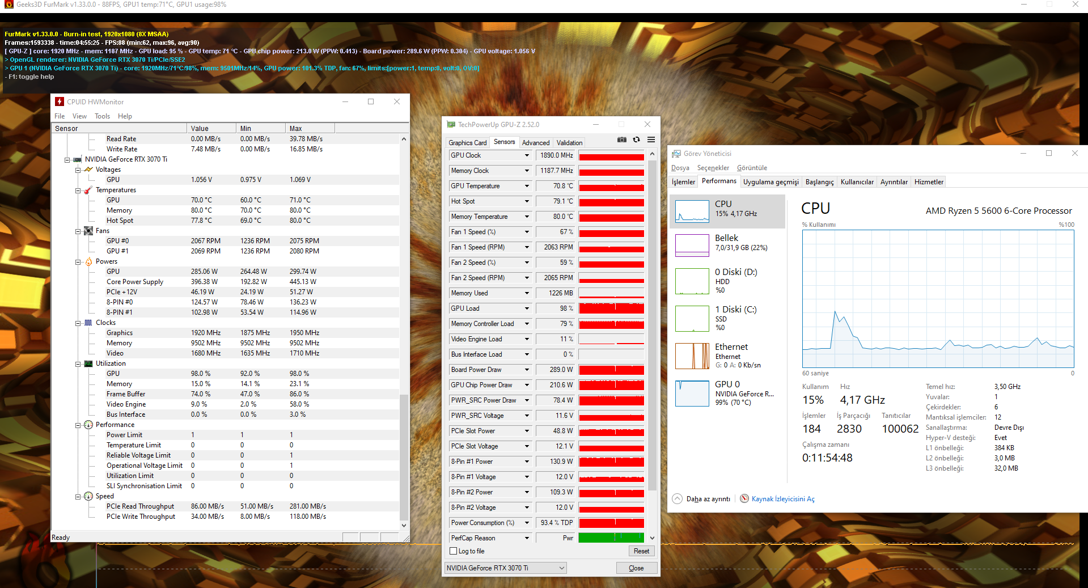This screenshot has width=1088, height=588.
Task: Switch to GPU-Z Advanced tab
Action: click(535, 143)
